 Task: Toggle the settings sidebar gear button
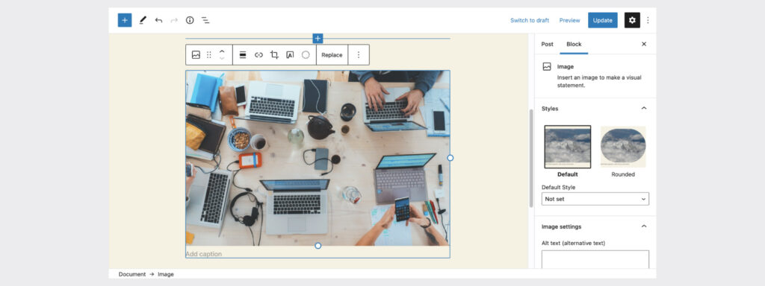(x=632, y=20)
